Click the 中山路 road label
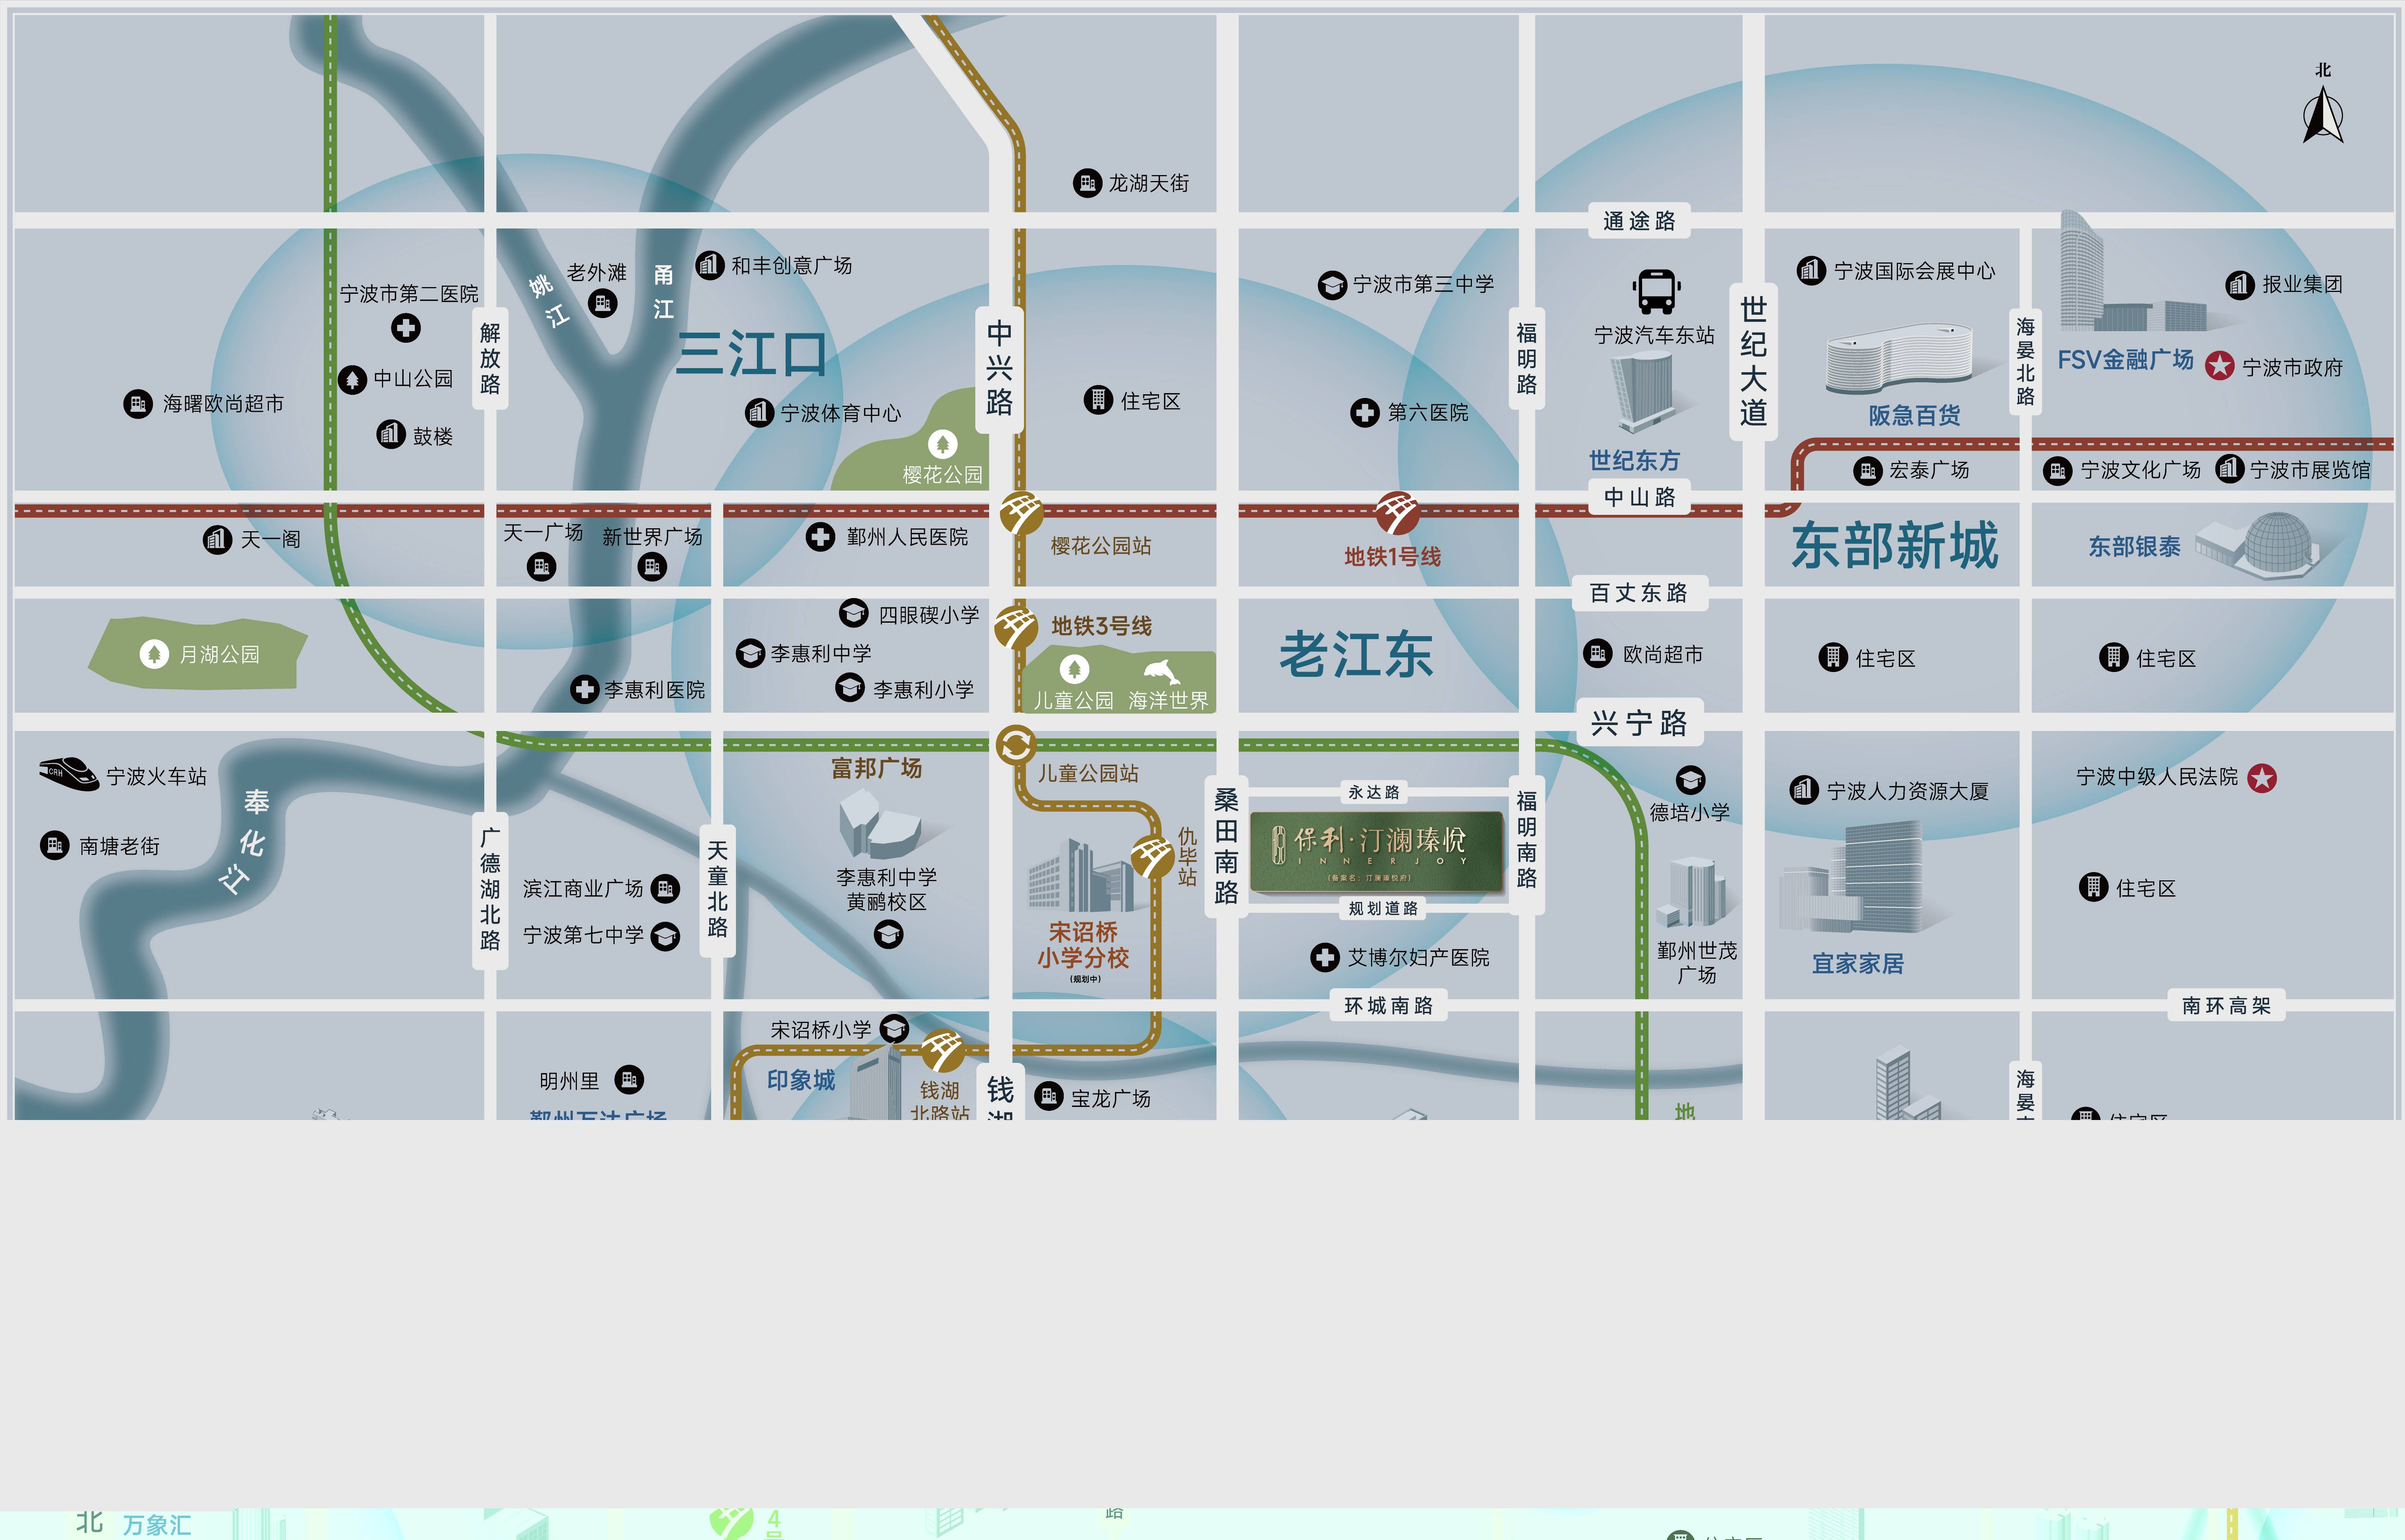 (x=1639, y=497)
